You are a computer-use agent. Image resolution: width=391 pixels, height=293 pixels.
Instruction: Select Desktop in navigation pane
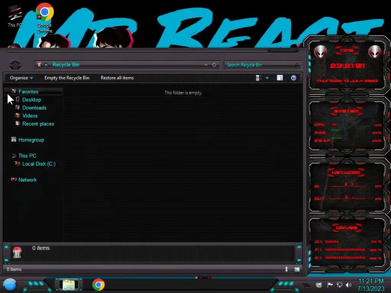coord(32,100)
